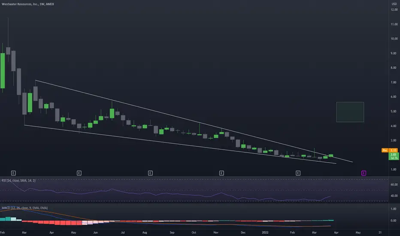Click the earnings marker under the February 2022 candles

298,173
